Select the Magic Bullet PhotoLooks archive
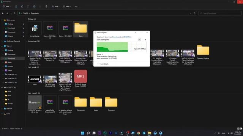243x136 pixels. 50,104
